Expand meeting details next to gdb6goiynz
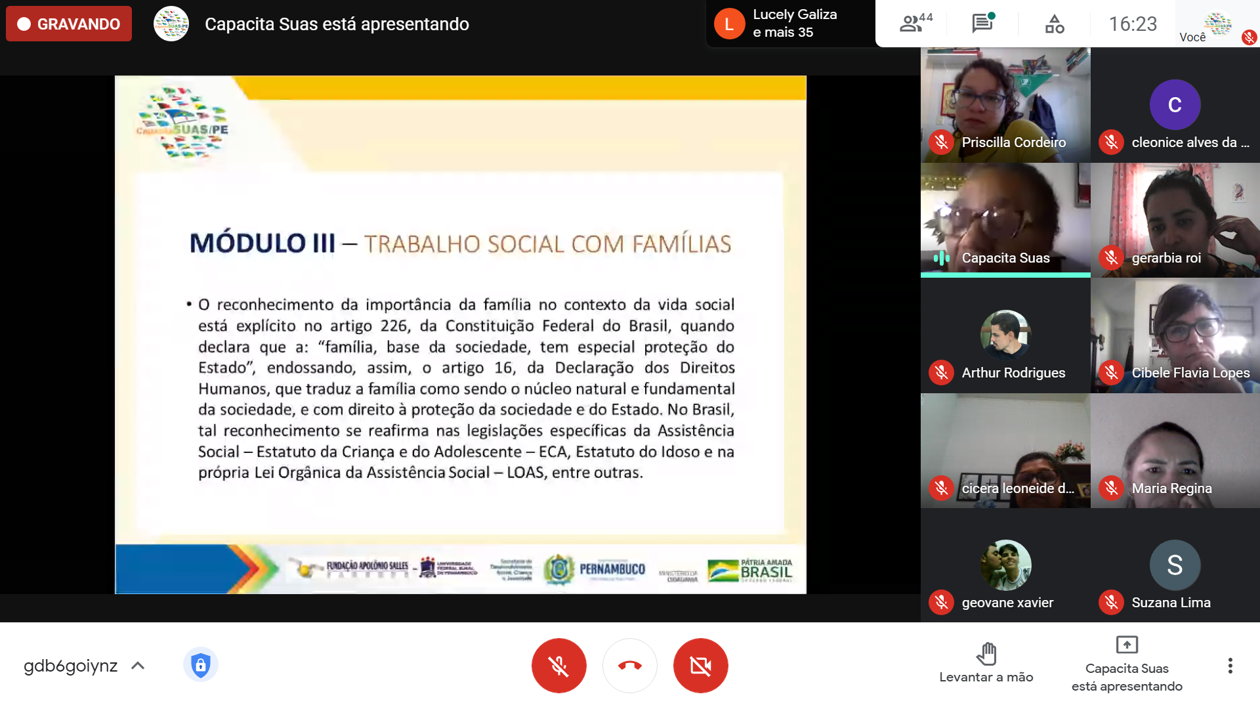 point(138,666)
